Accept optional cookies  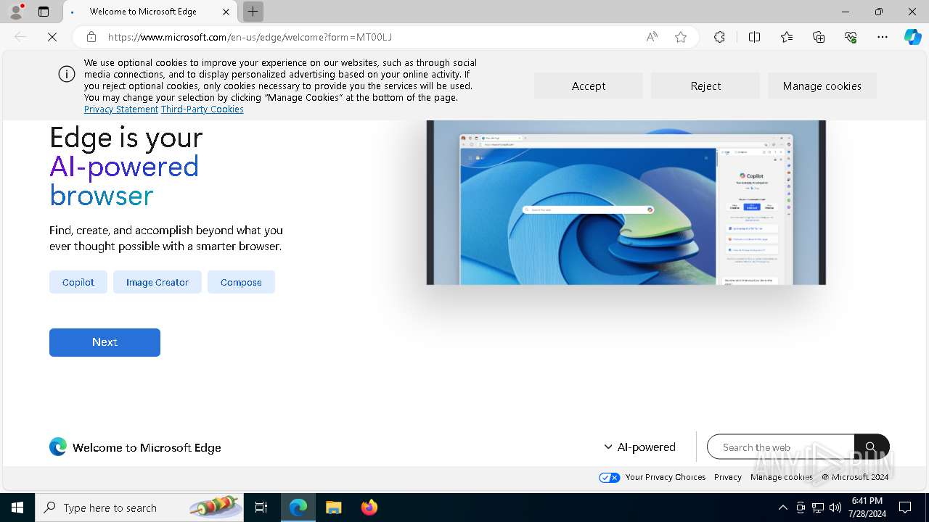click(x=589, y=86)
